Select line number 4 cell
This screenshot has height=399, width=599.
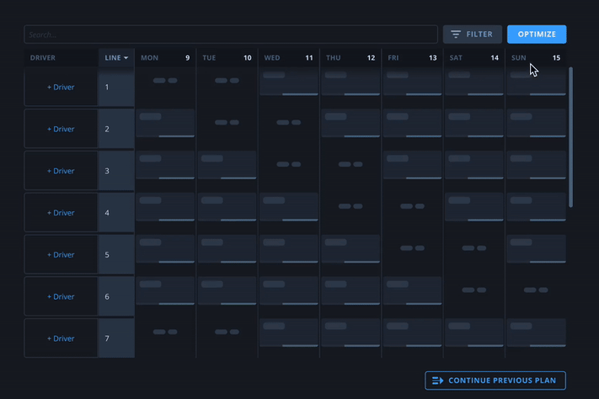(x=116, y=213)
